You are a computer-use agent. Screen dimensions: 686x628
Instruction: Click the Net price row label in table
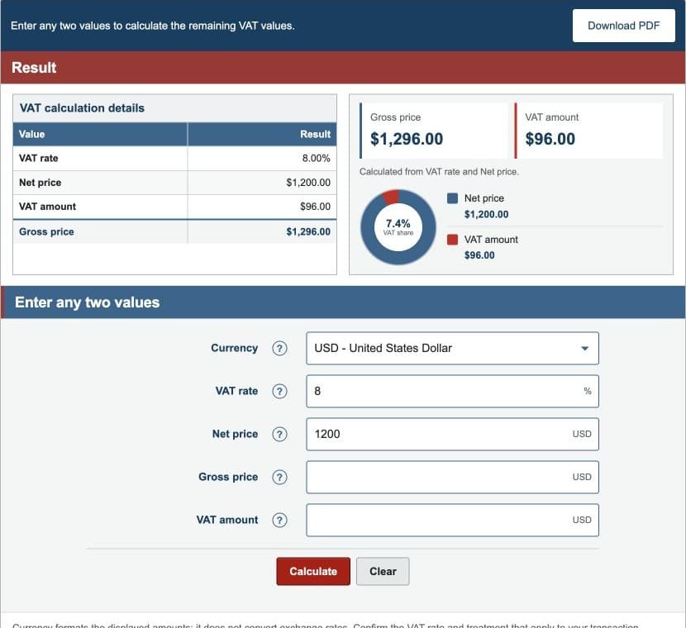click(40, 183)
